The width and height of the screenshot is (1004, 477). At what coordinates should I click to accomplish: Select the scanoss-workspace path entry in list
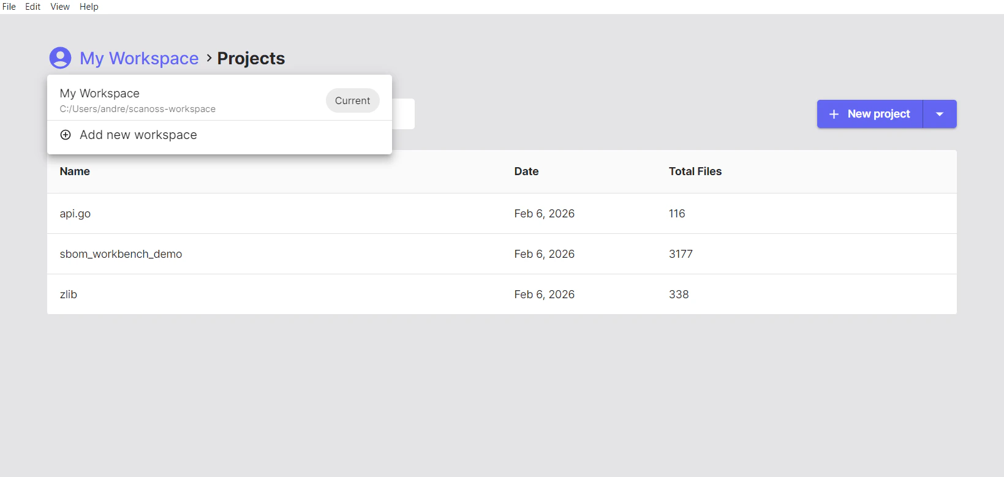pos(137,109)
